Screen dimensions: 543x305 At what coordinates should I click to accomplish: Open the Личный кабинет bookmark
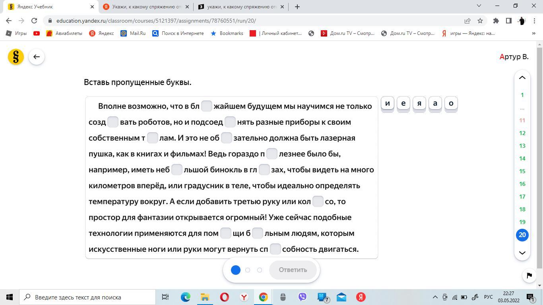276,33
